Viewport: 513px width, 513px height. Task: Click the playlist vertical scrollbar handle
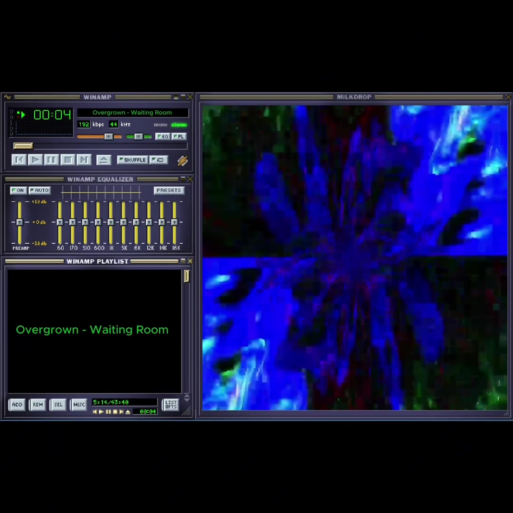[187, 276]
